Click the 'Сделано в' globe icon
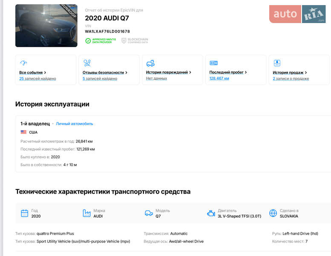Screen dimensions: 331x256 (273, 213)
